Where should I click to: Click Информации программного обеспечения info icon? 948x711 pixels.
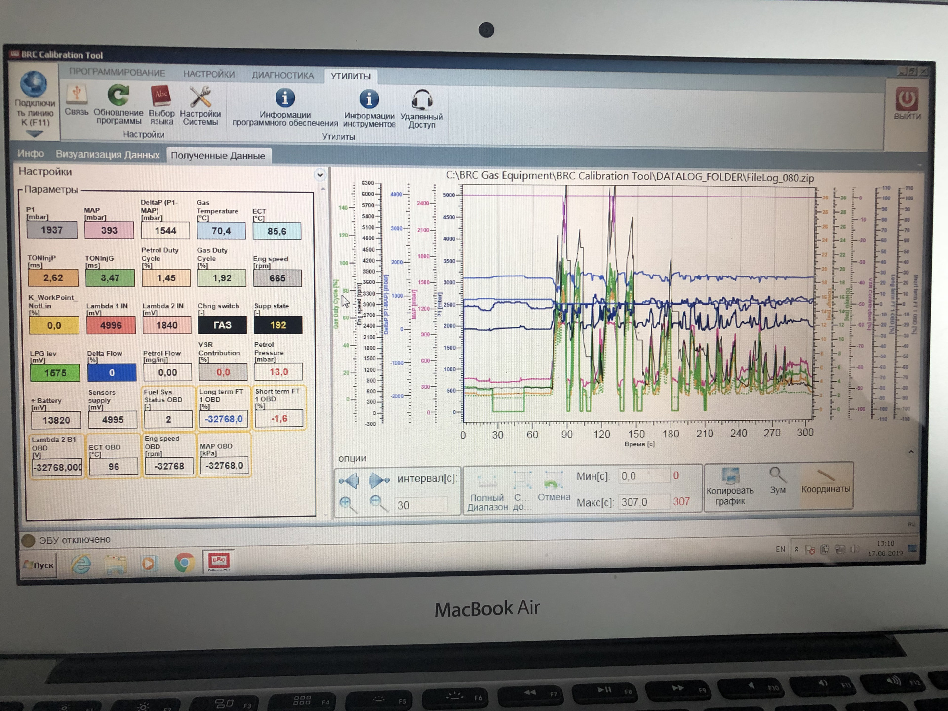(285, 98)
